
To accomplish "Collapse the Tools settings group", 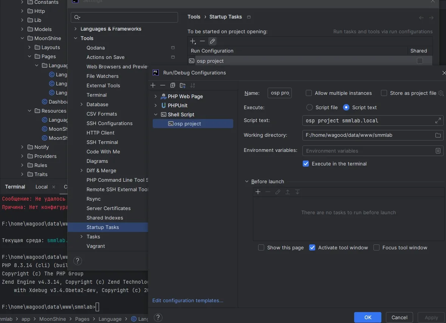I will [x=75, y=38].
